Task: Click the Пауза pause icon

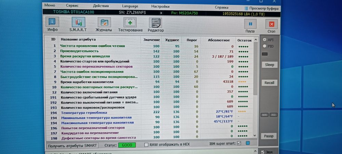Action: click(x=250, y=24)
